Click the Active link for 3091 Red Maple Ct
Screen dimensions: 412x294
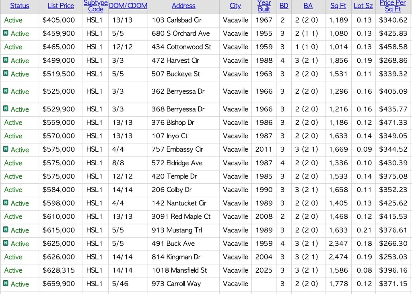point(13,217)
